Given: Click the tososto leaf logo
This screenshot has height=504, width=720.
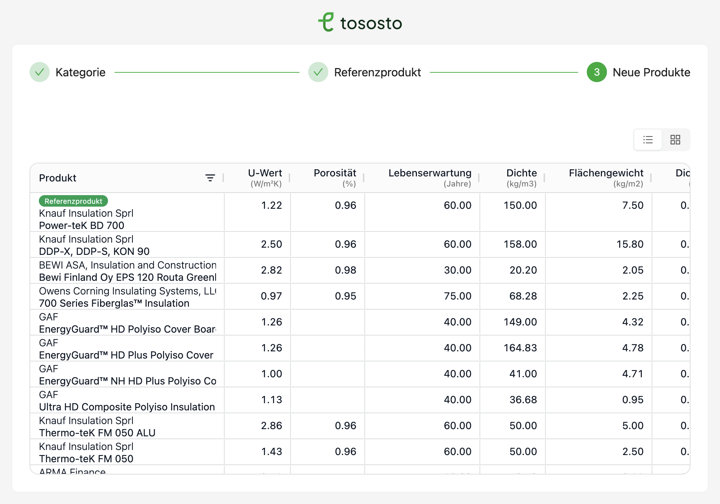Looking at the screenshot, I should [326, 22].
